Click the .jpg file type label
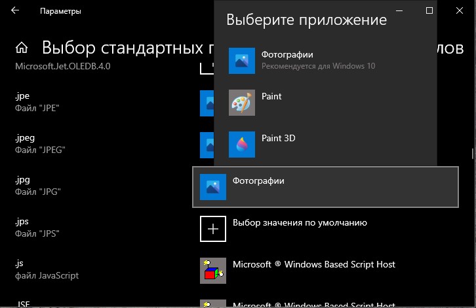The image size is (476, 308). [22, 180]
